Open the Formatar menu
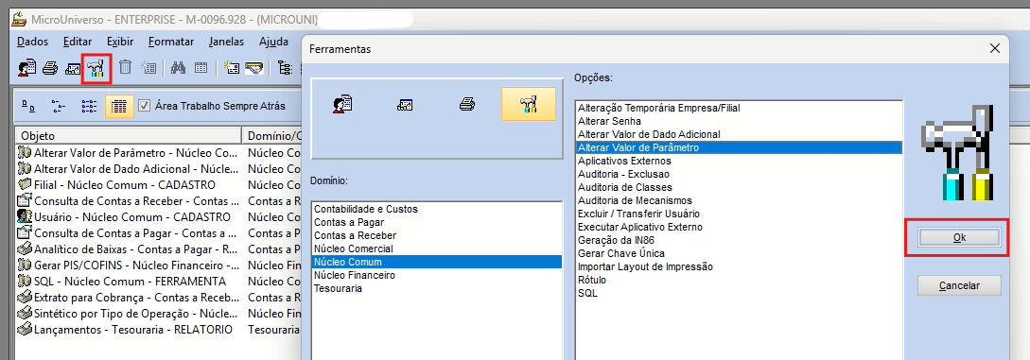Screen dimensions: 1030x360 [x=171, y=42]
